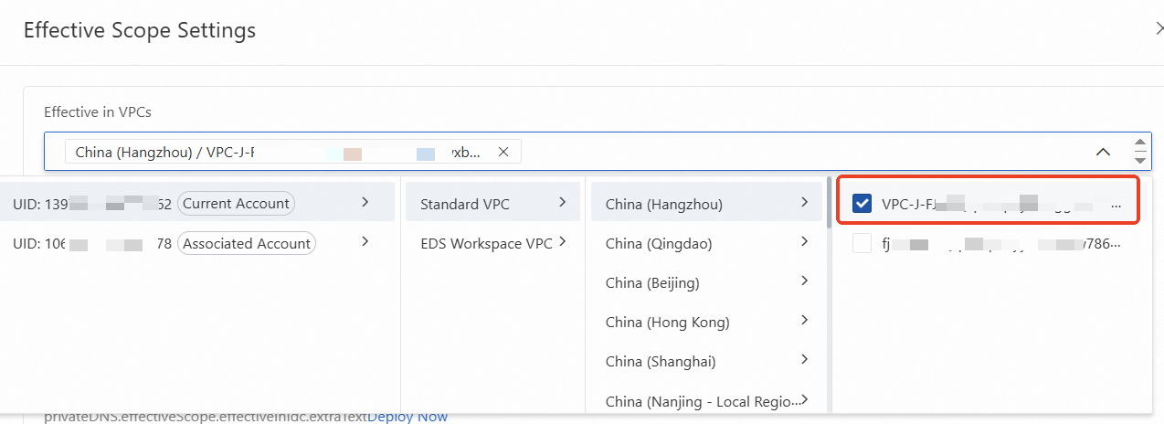Click the up arrow of the VPC field stepper
The height and width of the screenshot is (424, 1164).
(x=1139, y=143)
